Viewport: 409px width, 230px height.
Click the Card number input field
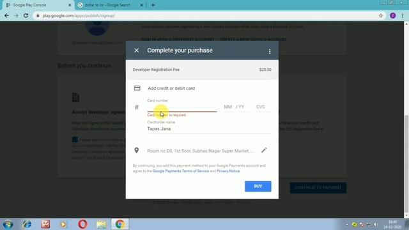point(182,107)
